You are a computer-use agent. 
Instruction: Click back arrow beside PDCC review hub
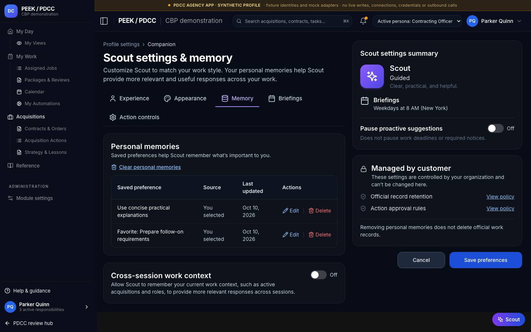pyautogui.click(x=7, y=323)
